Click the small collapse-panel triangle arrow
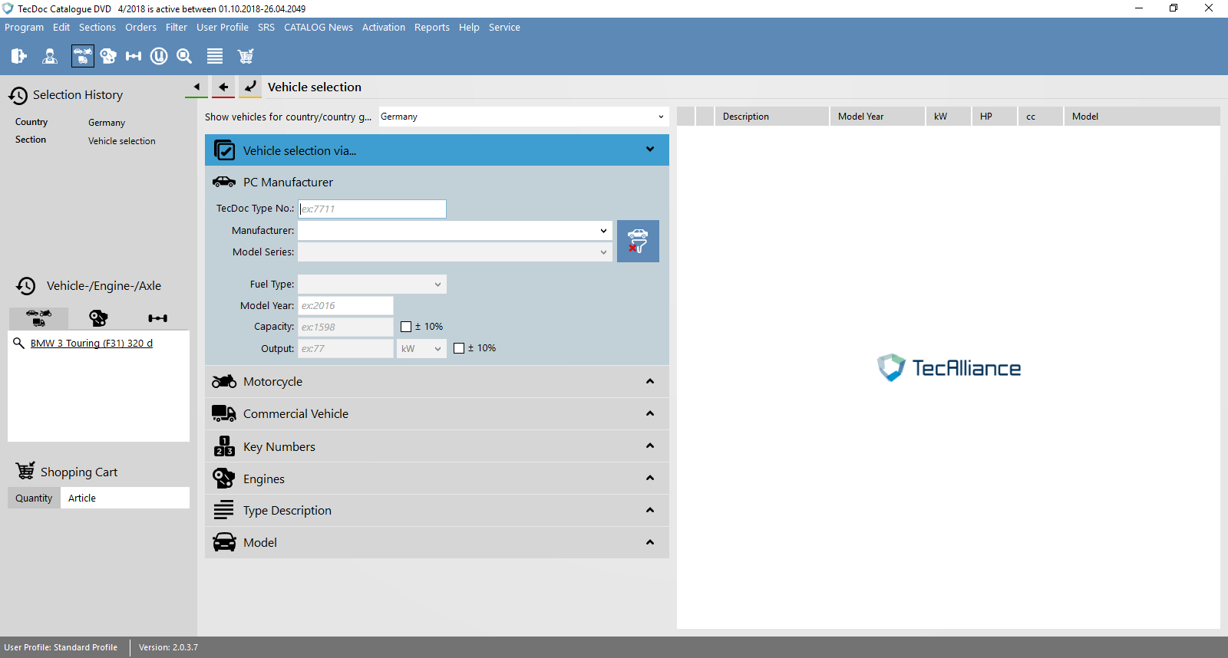 (196, 87)
